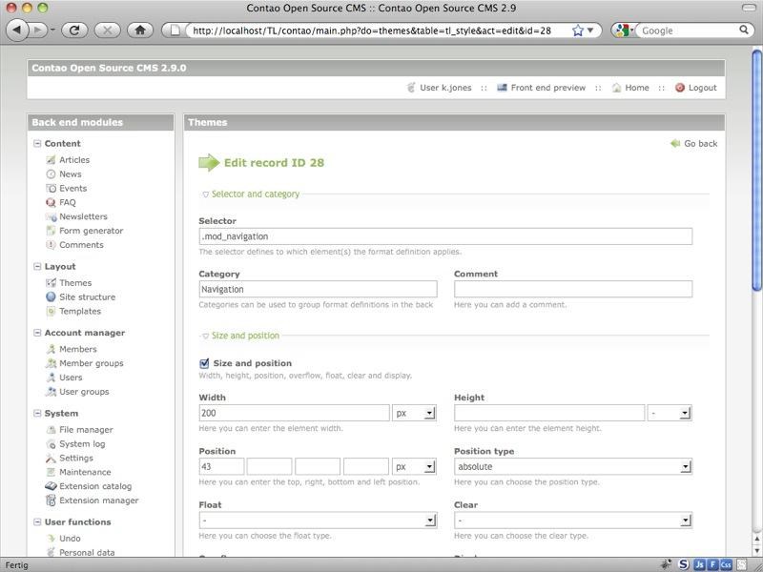Click the Members icon

pos(51,349)
